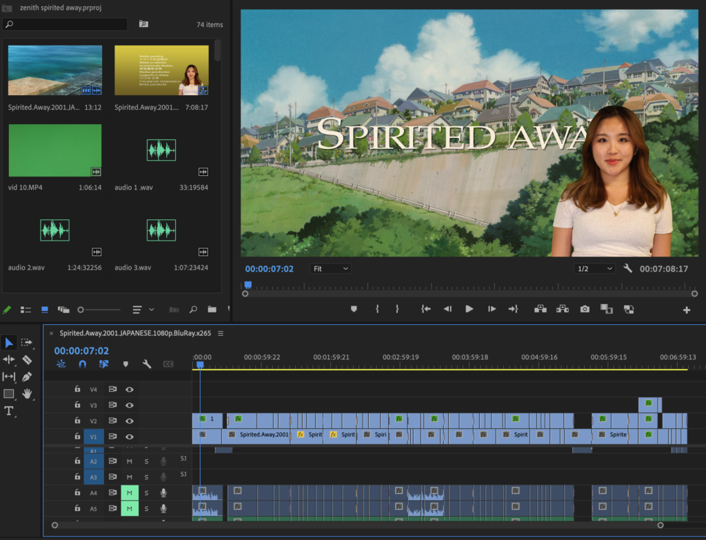Viewport: 706px width, 540px height.
Task: Select the Hand tool
Action: point(27,394)
